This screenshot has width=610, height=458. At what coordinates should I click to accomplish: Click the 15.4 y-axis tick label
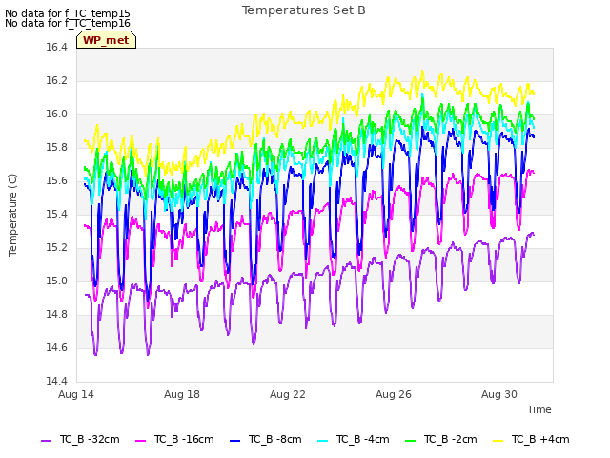pyautogui.click(x=57, y=215)
